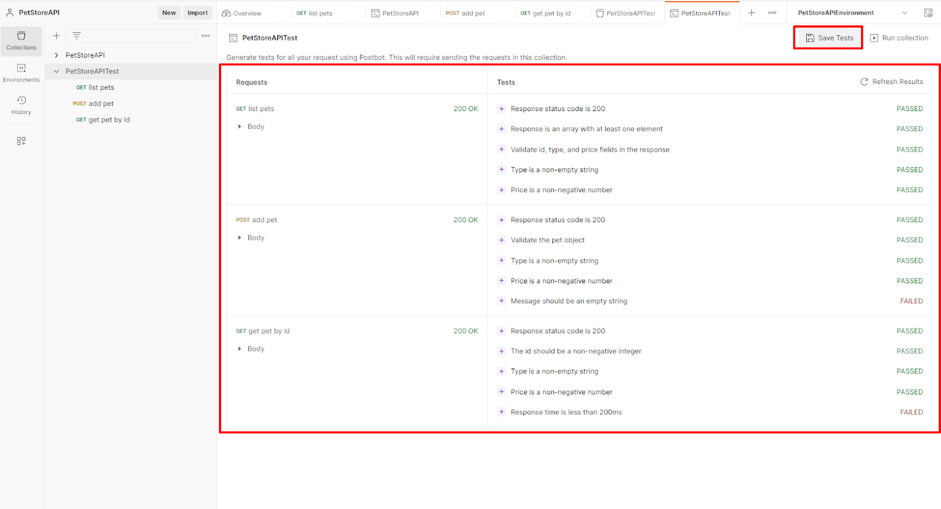Expand Body under get pet by id request
941x509 pixels.
pos(239,349)
